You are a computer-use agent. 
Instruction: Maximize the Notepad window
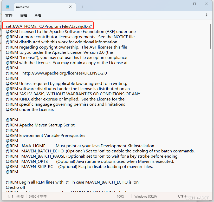click(x=194, y=4)
